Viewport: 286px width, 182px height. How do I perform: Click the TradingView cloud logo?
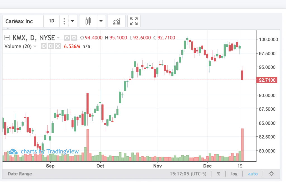[x=13, y=151]
